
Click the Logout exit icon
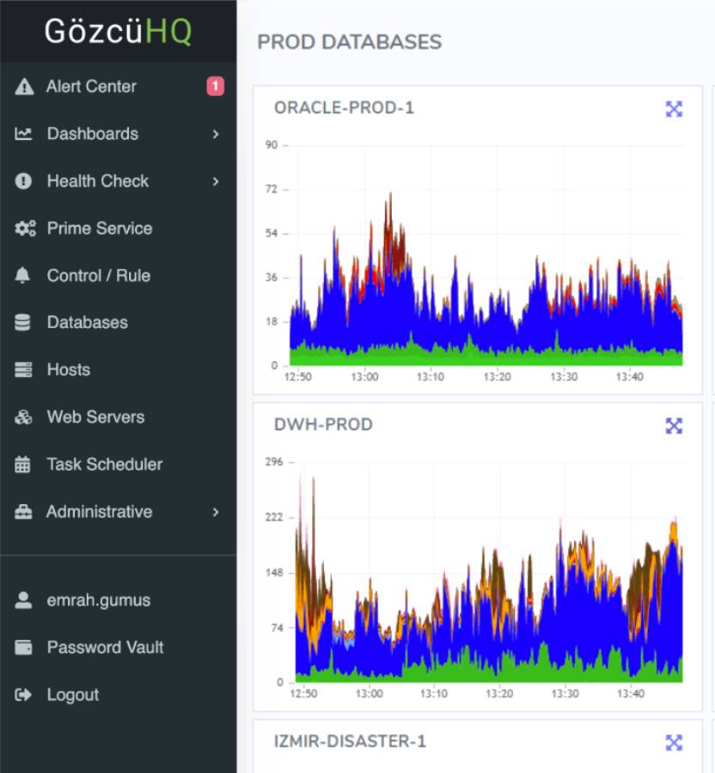coord(23,695)
